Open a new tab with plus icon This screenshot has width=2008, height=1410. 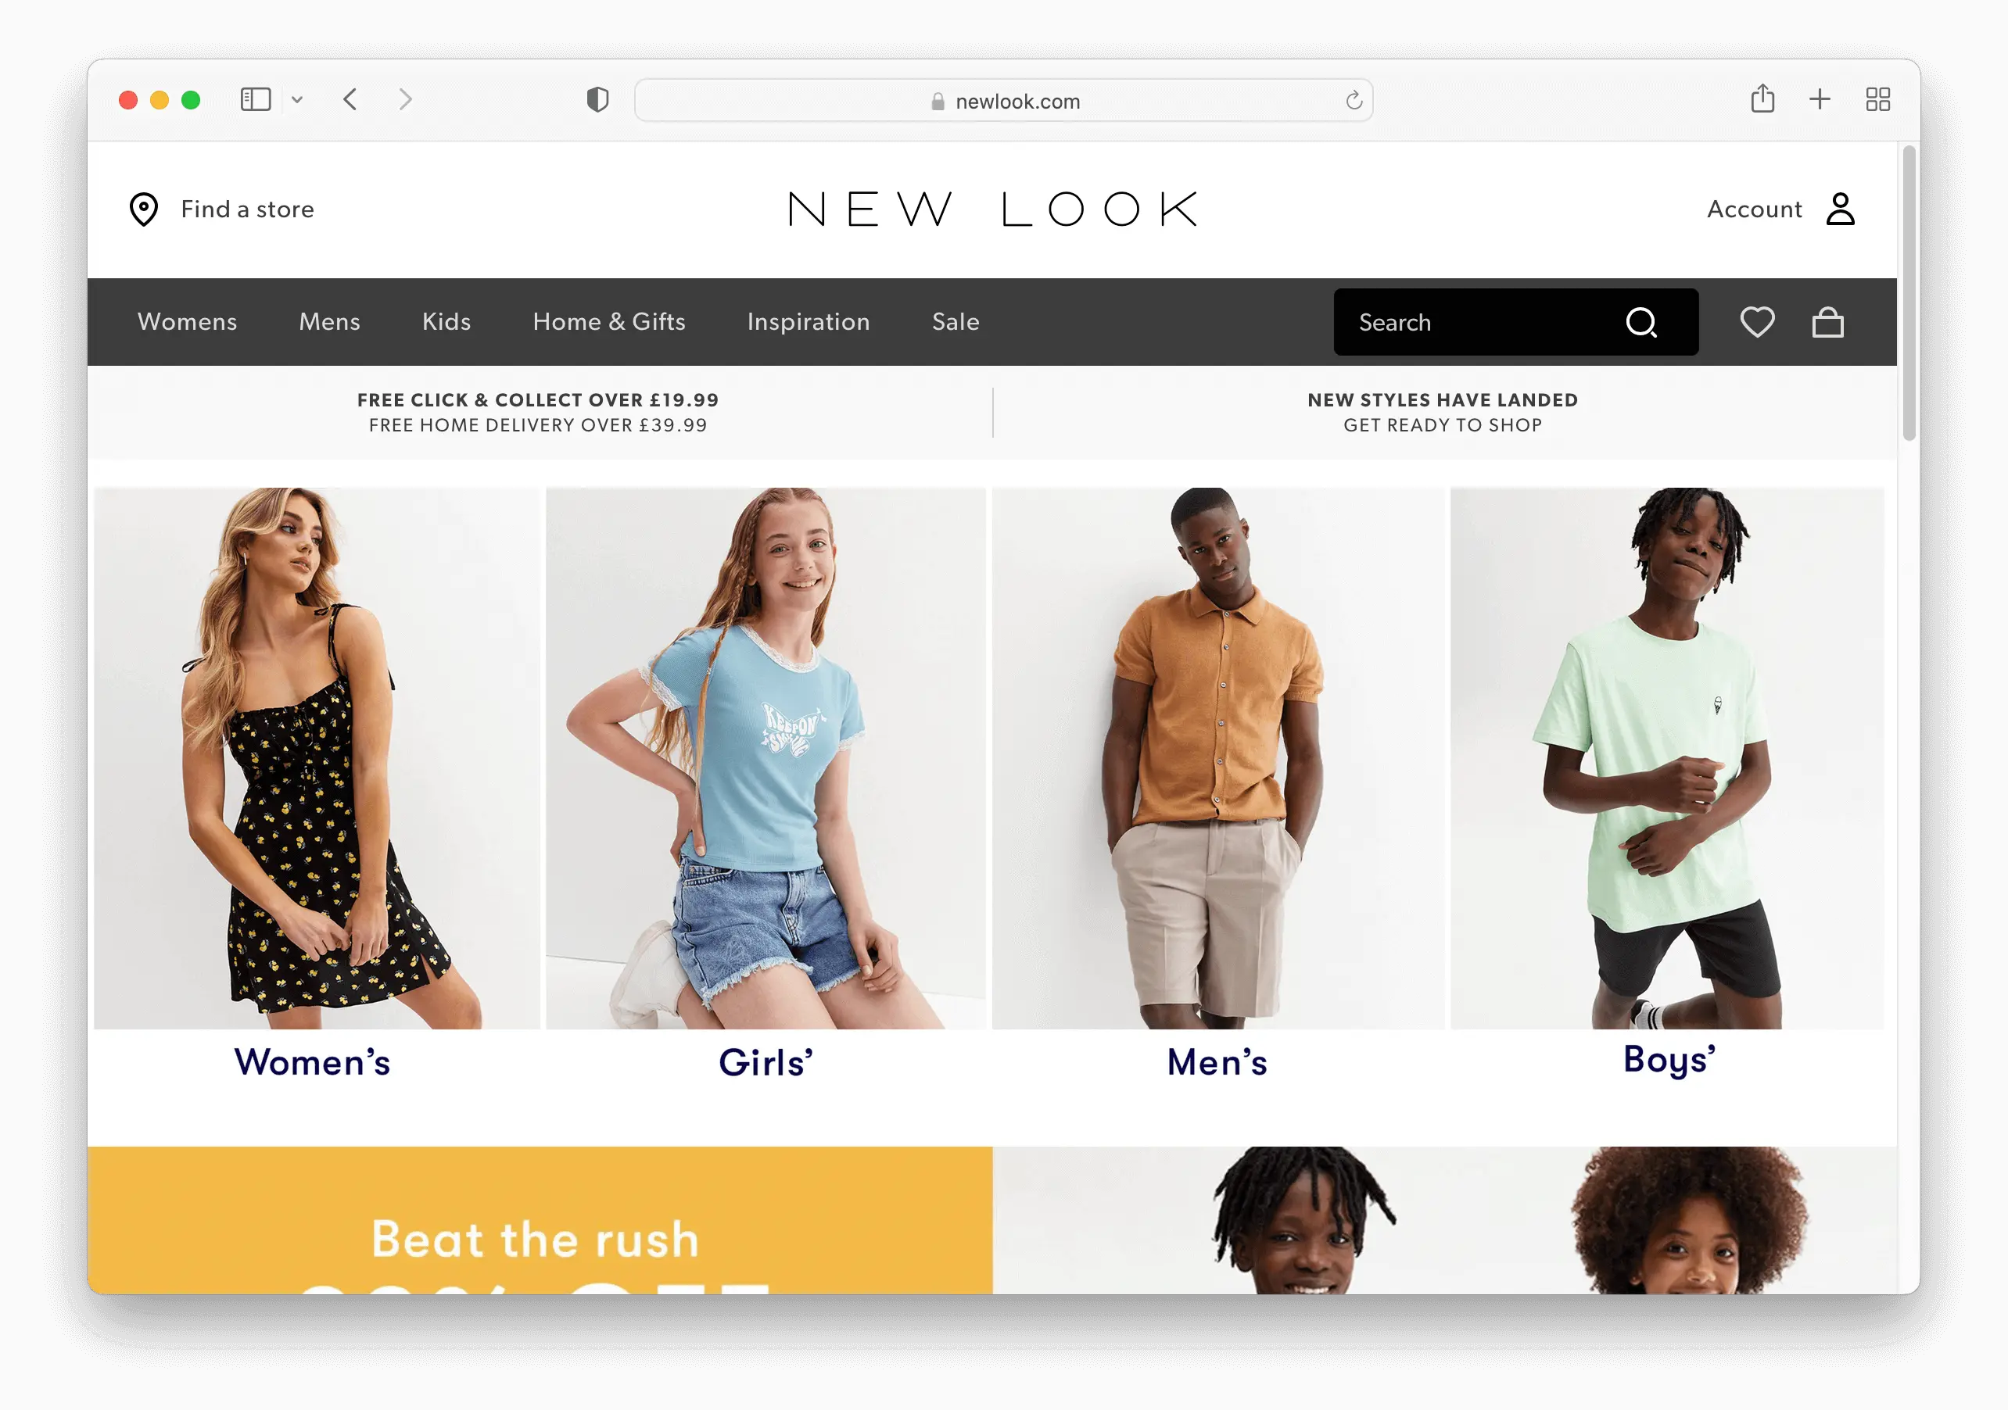tap(1819, 99)
